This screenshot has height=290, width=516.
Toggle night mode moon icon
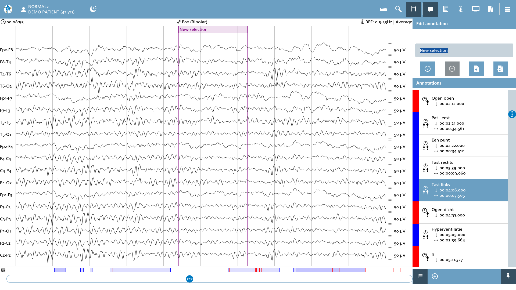[93, 9]
